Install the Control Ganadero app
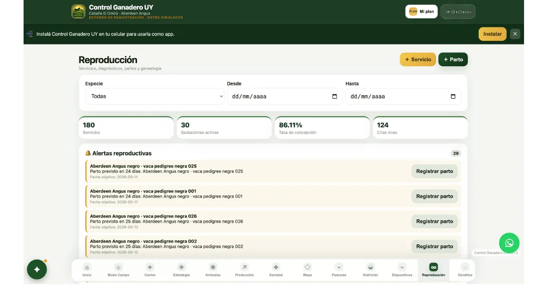Screen dimensions: 544x286 click(x=492, y=34)
